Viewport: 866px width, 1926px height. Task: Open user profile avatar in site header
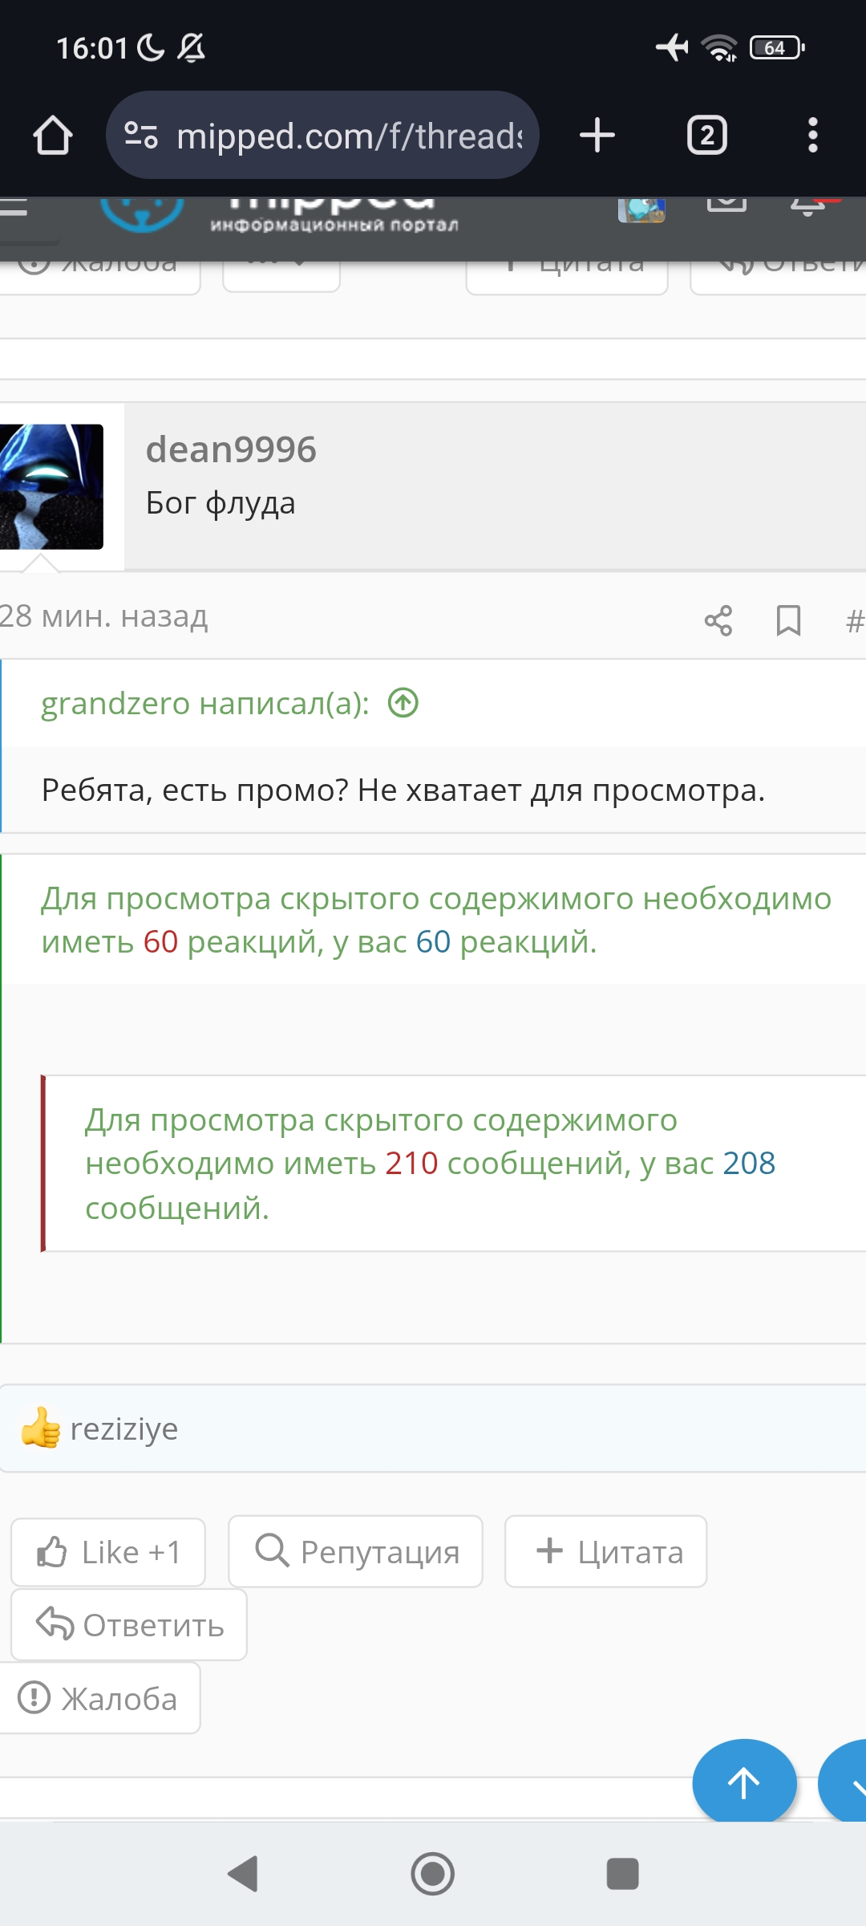coord(641,209)
